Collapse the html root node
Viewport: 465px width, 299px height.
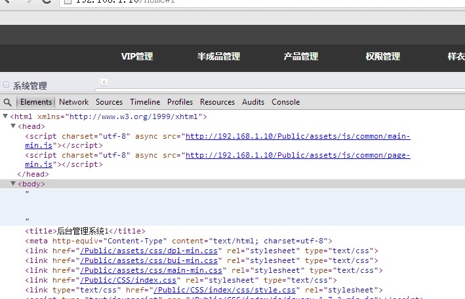coord(6,116)
